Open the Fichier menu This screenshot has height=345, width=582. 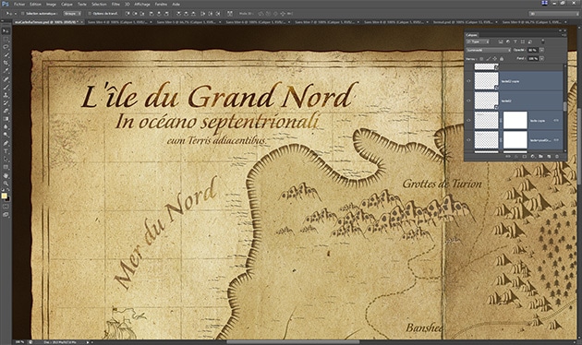click(x=19, y=5)
